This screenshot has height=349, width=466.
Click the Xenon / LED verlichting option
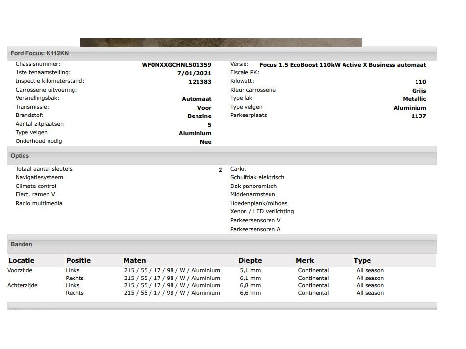pyautogui.click(x=262, y=211)
